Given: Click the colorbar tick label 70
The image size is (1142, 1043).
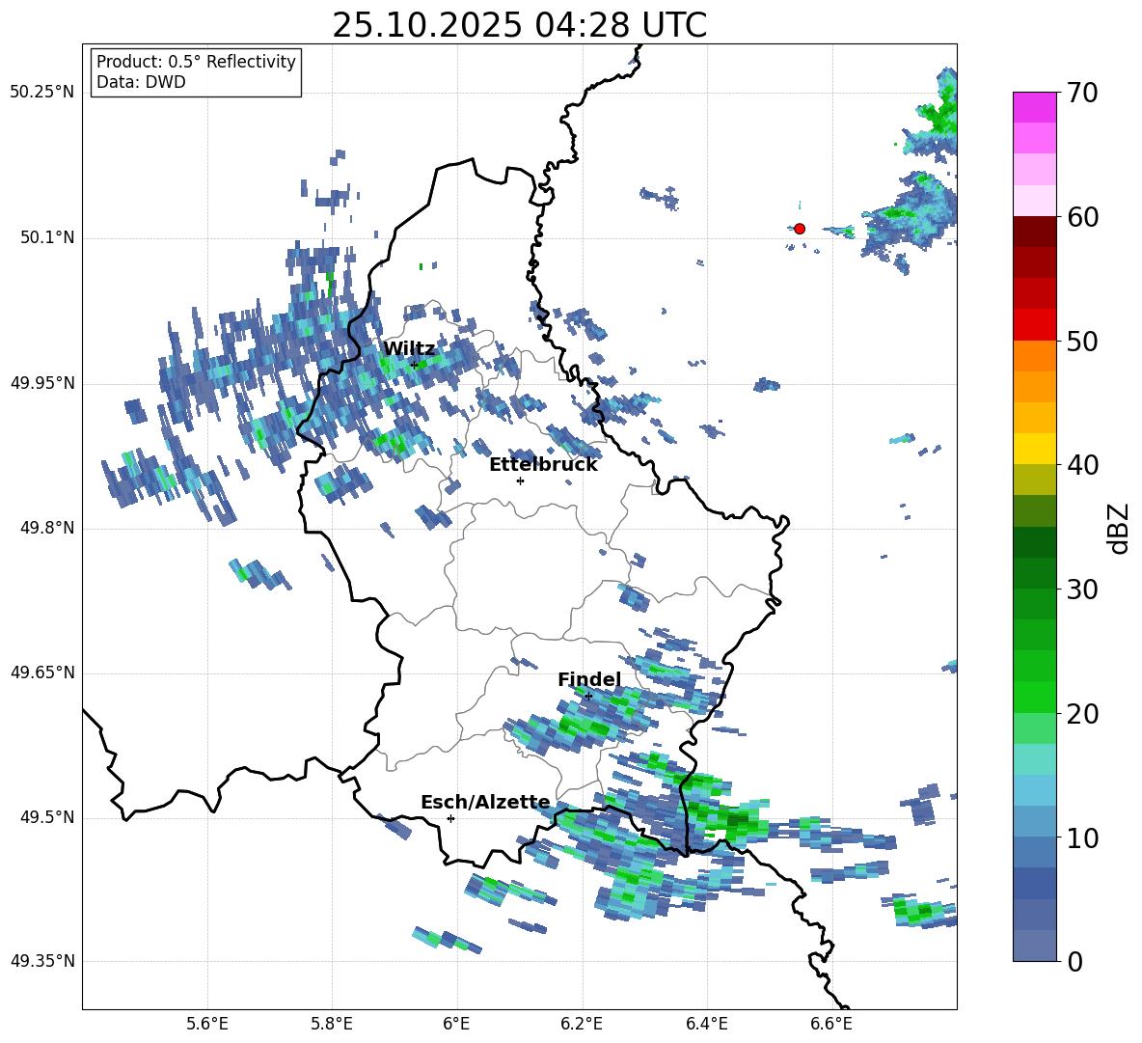Looking at the screenshot, I should 1082,94.
